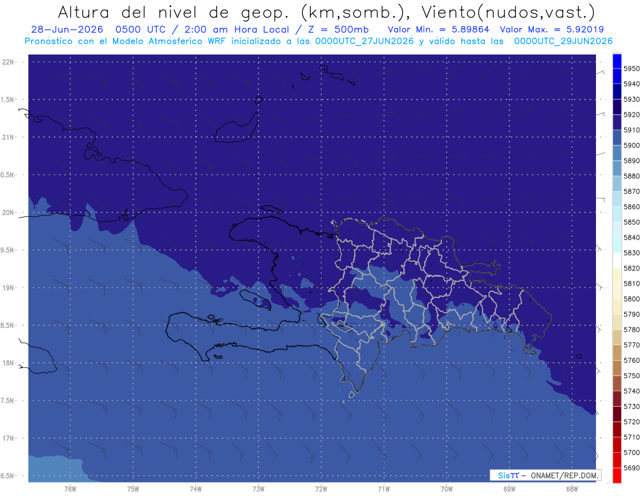
Task: Click the '21N' latitude label
Action: [x=9, y=137]
